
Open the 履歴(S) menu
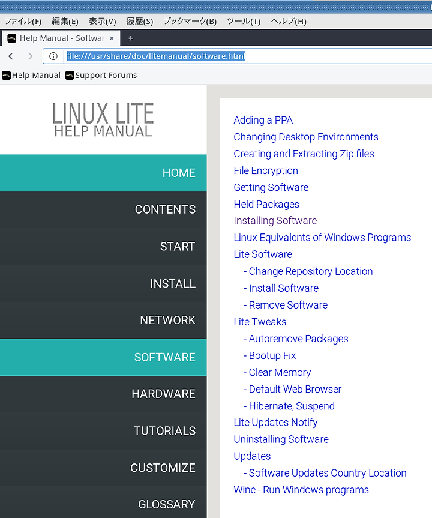[140, 22]
